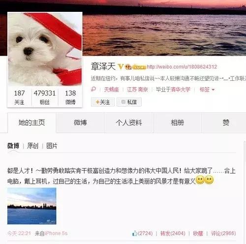Open the weibo.com profile URL link
This screenshot has height=244, width=246.
[182, 67]
